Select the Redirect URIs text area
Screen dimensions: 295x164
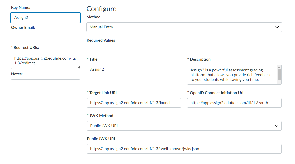[45, 61]
